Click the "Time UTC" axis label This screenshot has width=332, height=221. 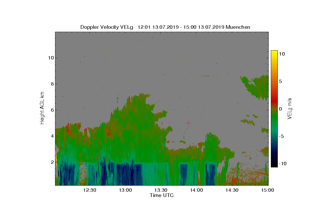162,195
